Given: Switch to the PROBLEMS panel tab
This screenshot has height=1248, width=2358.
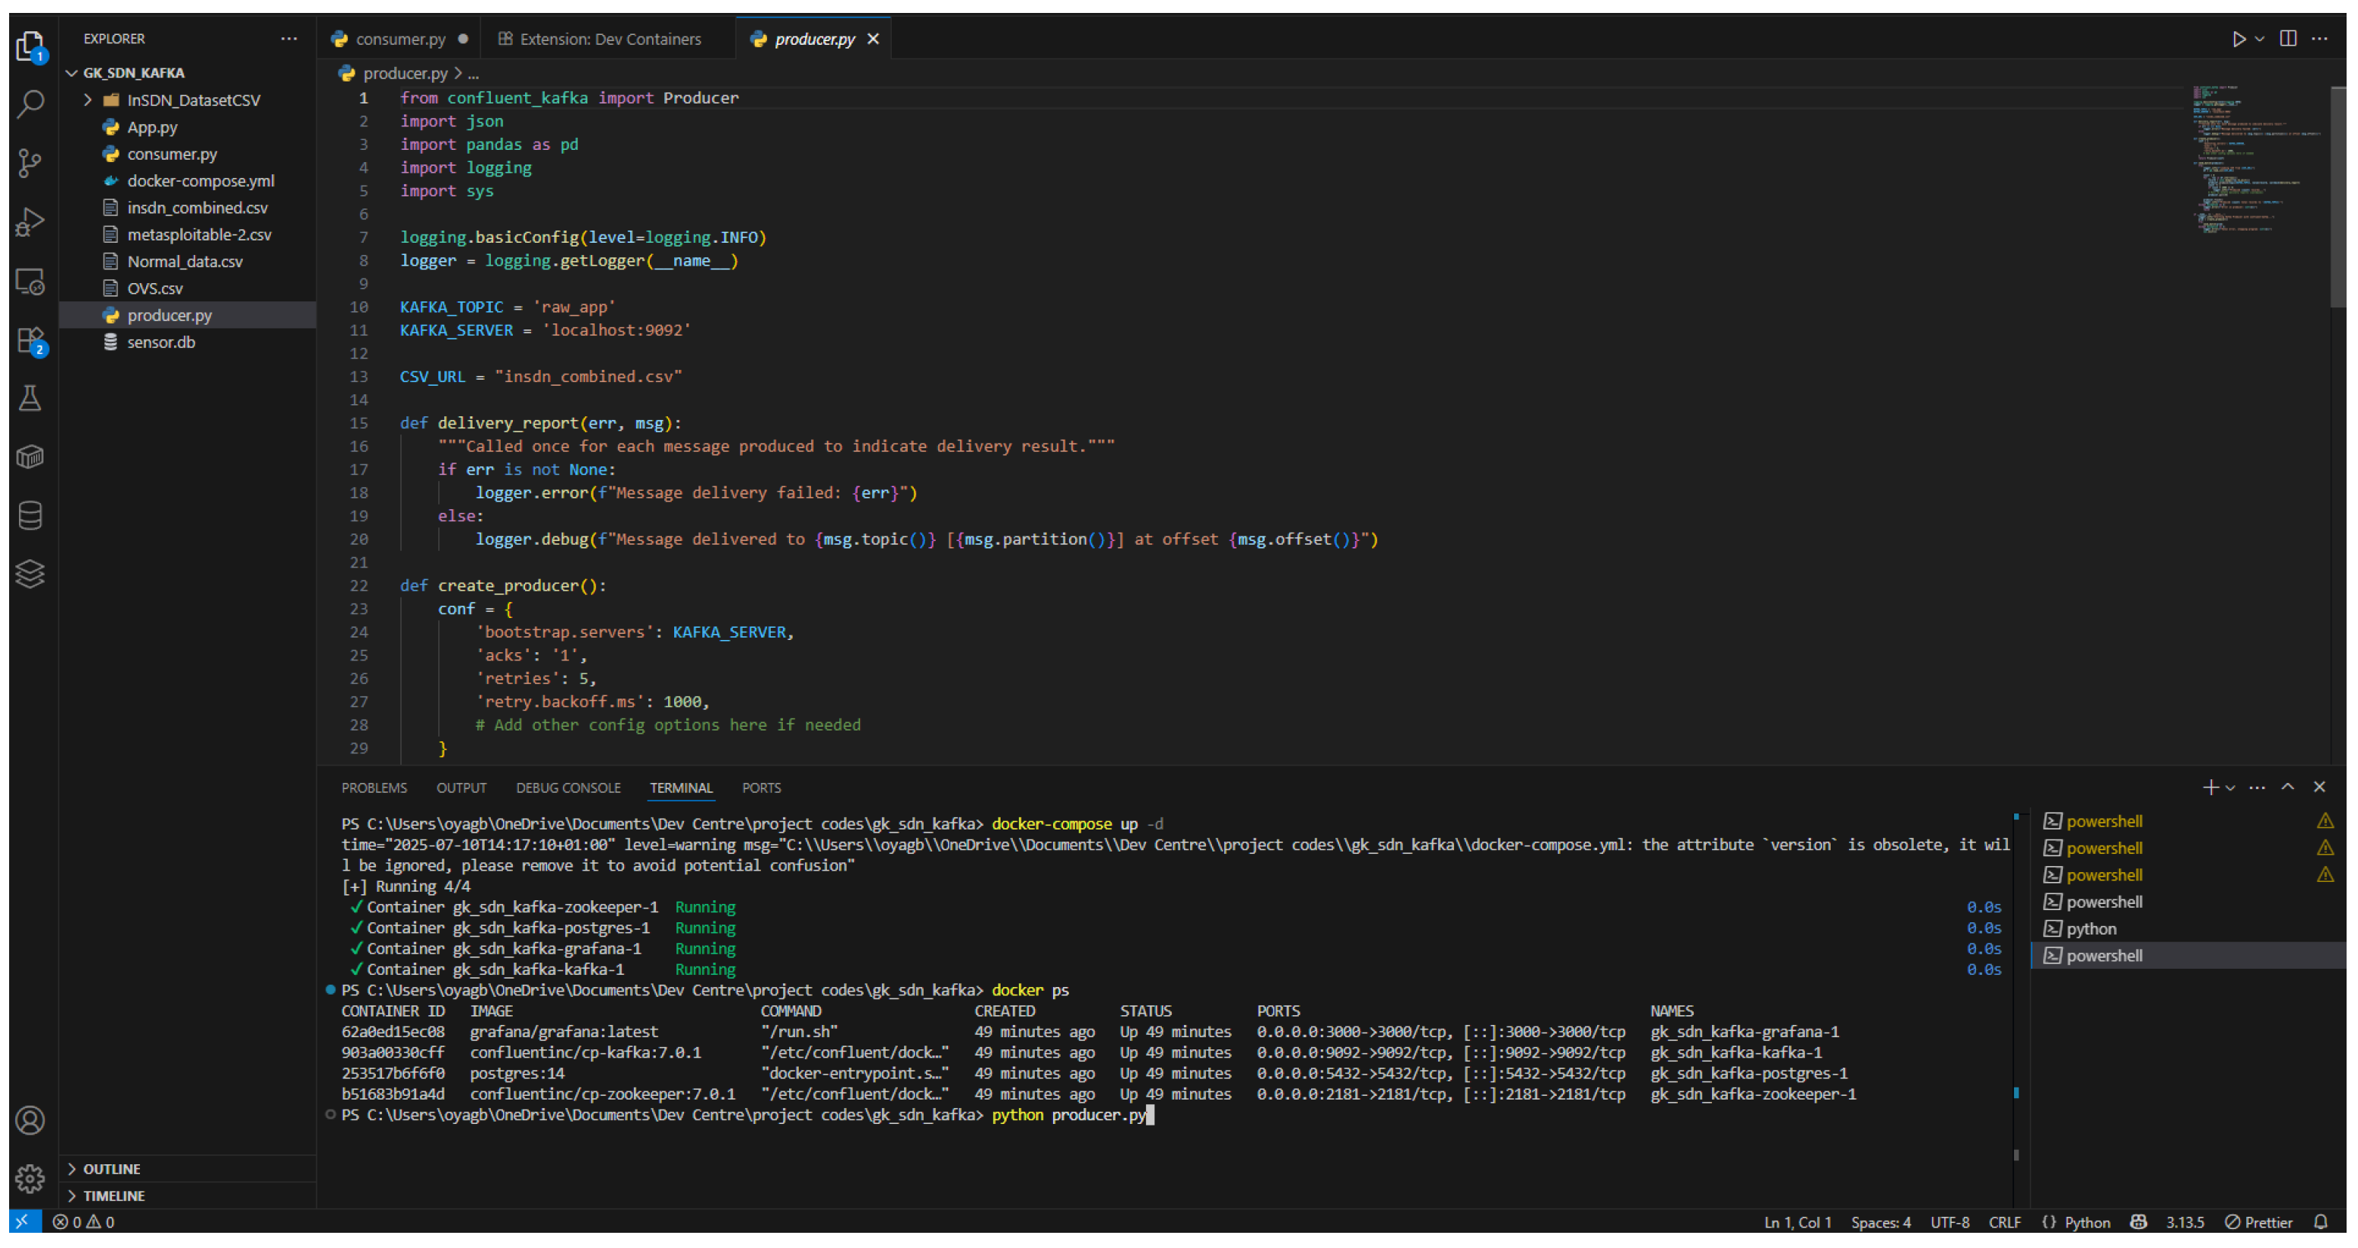Looking at the screenshot, I should [374, 788].
